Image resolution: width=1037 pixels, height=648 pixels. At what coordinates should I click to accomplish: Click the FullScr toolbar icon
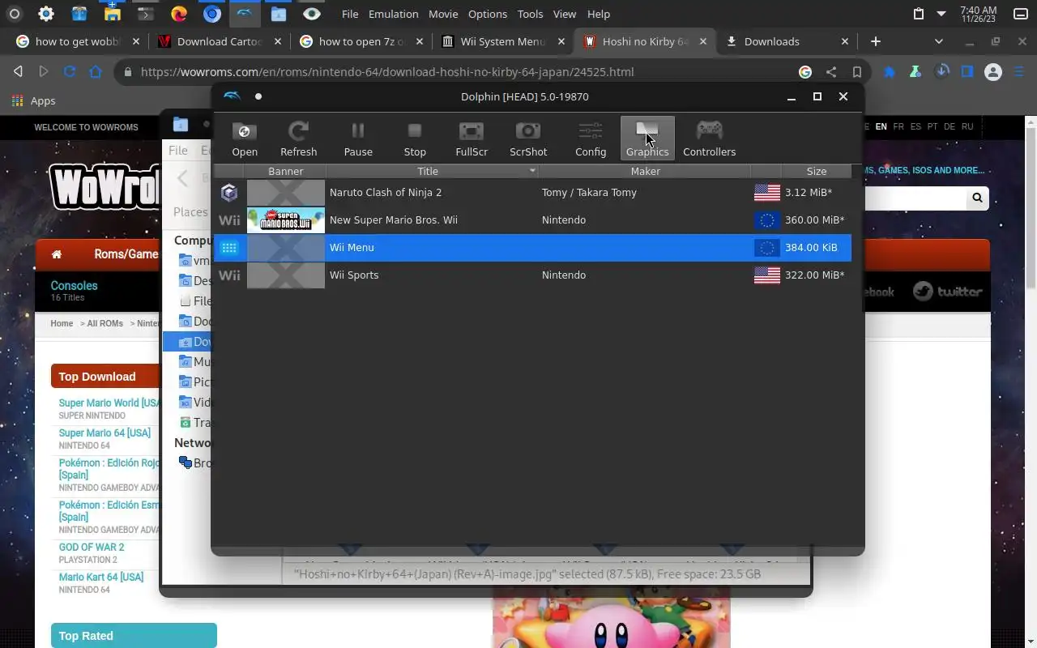click(472, 138)
